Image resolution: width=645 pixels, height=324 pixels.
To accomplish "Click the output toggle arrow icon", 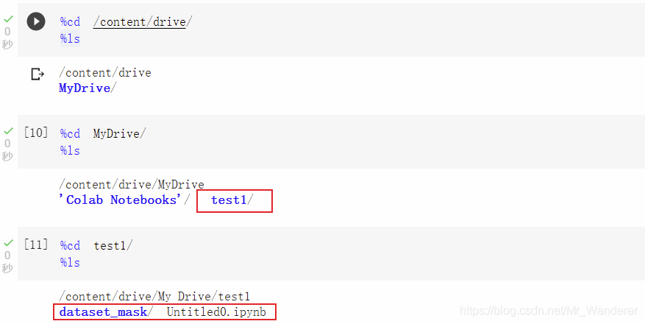I will [38, 74].
